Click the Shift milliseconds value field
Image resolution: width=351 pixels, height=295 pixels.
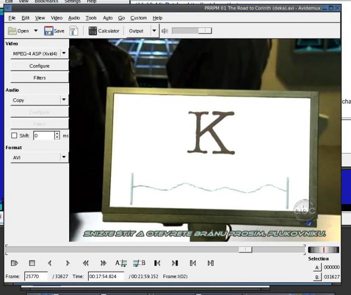coord(44,135)
